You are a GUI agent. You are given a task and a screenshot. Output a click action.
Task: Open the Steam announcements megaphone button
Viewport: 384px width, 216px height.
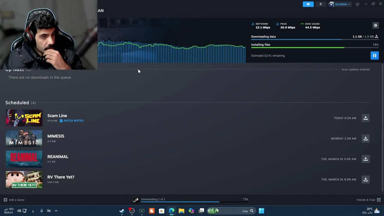coord(308,4)
